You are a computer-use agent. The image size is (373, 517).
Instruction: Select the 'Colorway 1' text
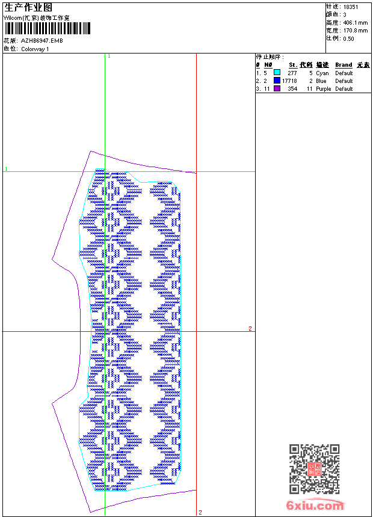click(35, 49)
